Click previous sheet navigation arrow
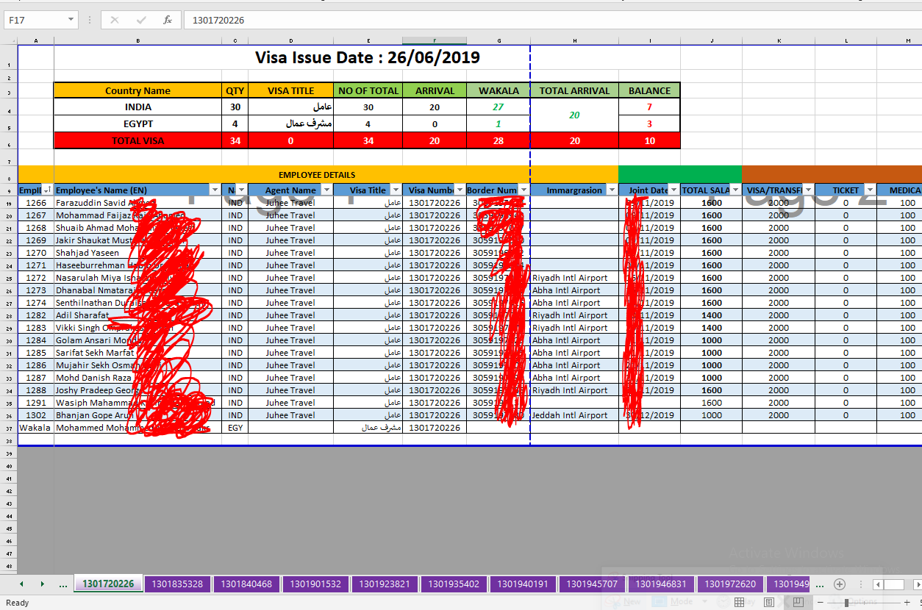The height and width of the screenshot is (610, 922). click(x=21, y=584)
